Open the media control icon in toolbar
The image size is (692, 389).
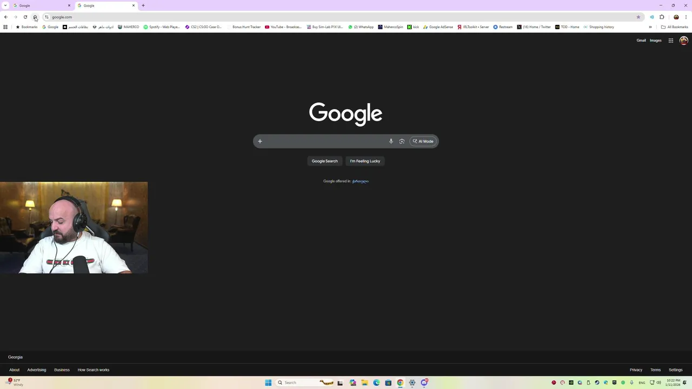[651, 17]
